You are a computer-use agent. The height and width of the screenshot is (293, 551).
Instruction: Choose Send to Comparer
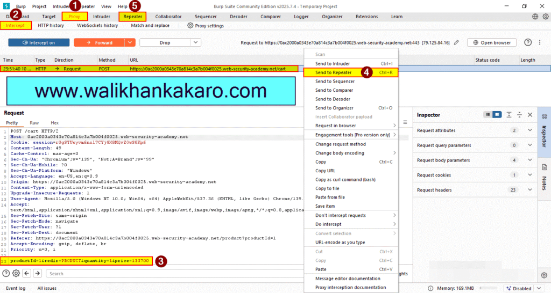(x=351, y=90)
